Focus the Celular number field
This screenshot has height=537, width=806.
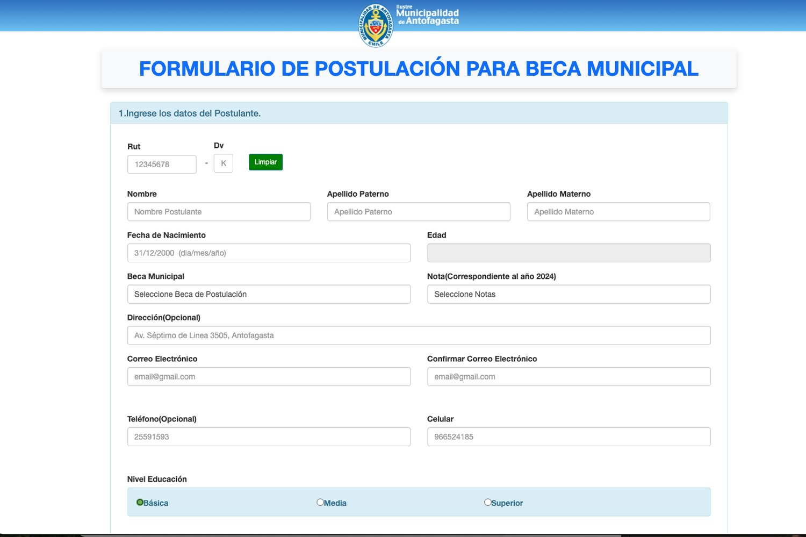(568, 437)
